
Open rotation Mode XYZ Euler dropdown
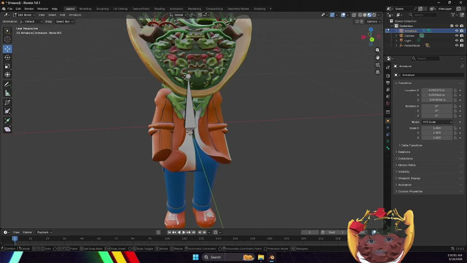tap(437, 122)
